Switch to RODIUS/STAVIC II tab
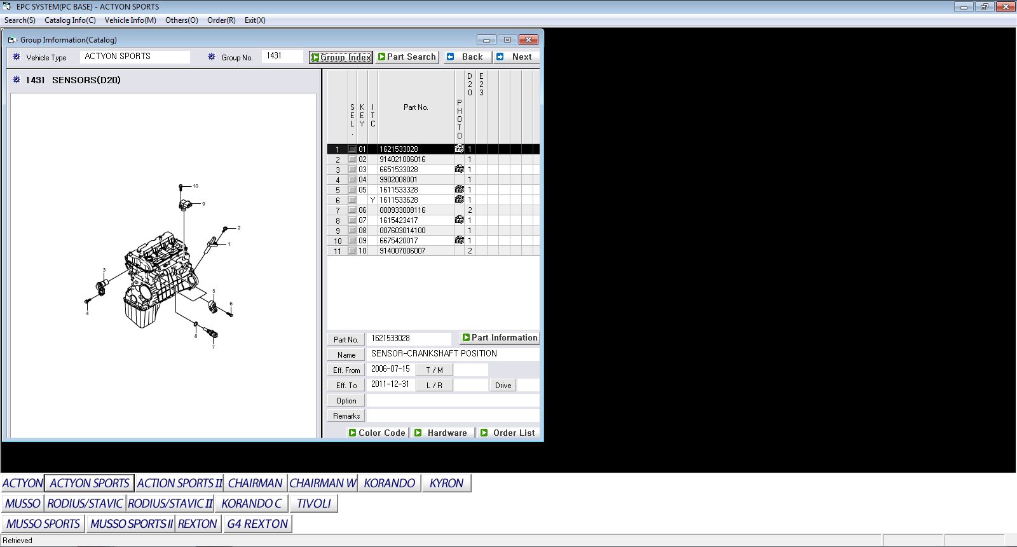Image resolution: width=1017 pixels, height=547 pixels. click(170, 504)
